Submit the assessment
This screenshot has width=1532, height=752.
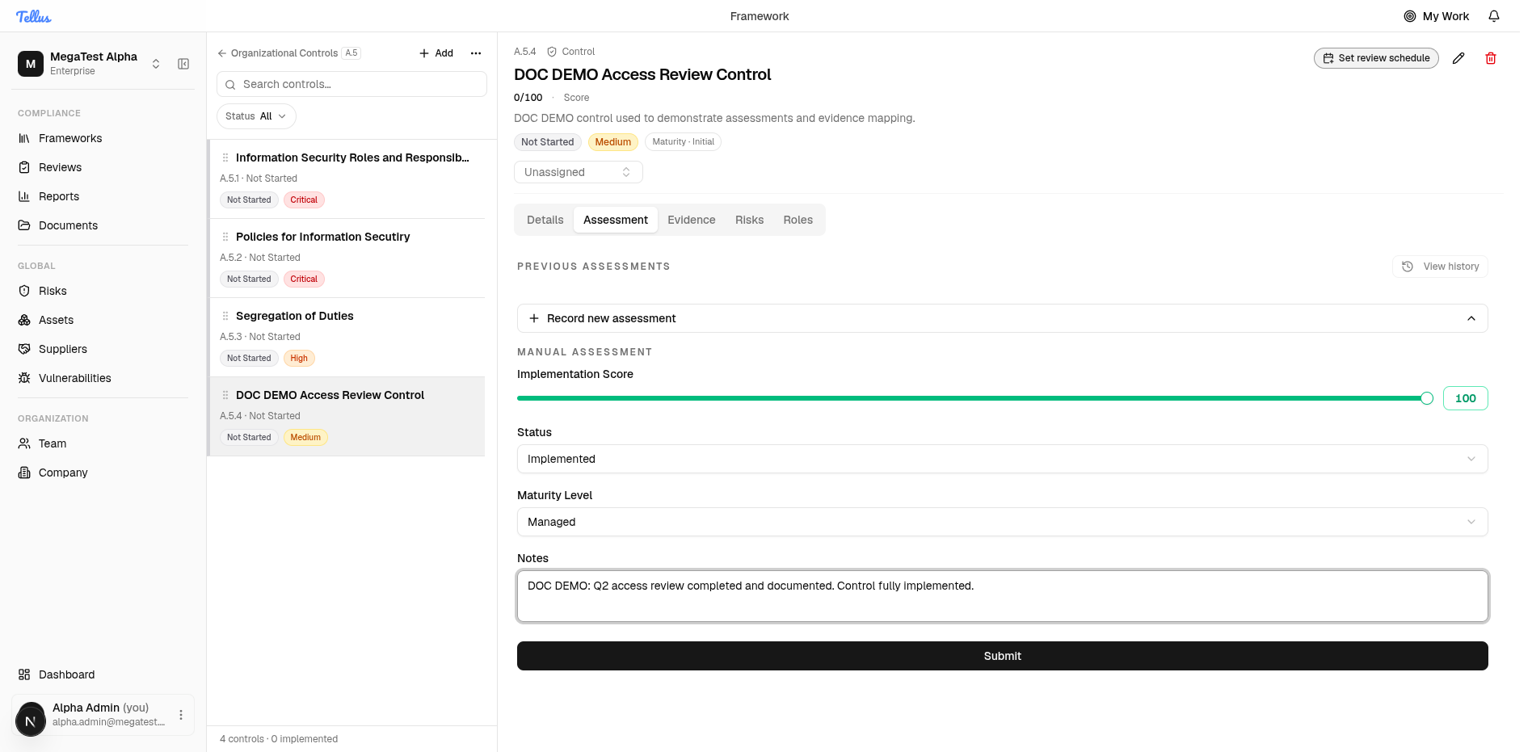[x=1003, y=656]
